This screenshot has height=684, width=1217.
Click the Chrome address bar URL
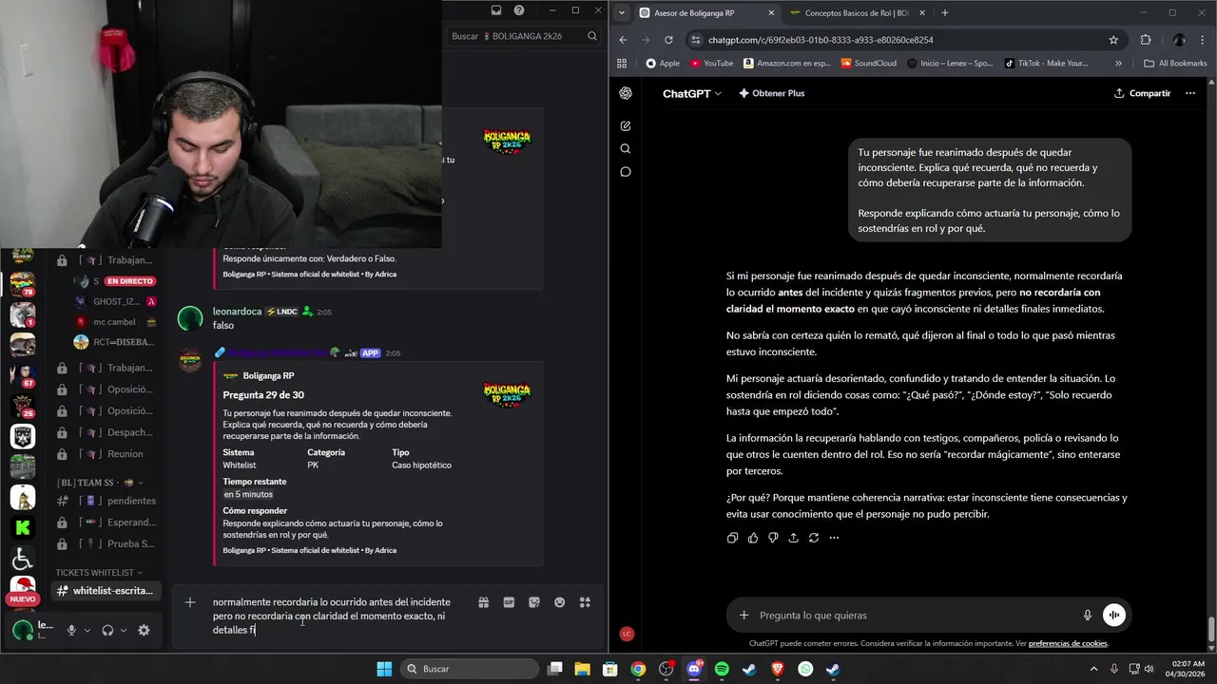(x=821, y=40)
